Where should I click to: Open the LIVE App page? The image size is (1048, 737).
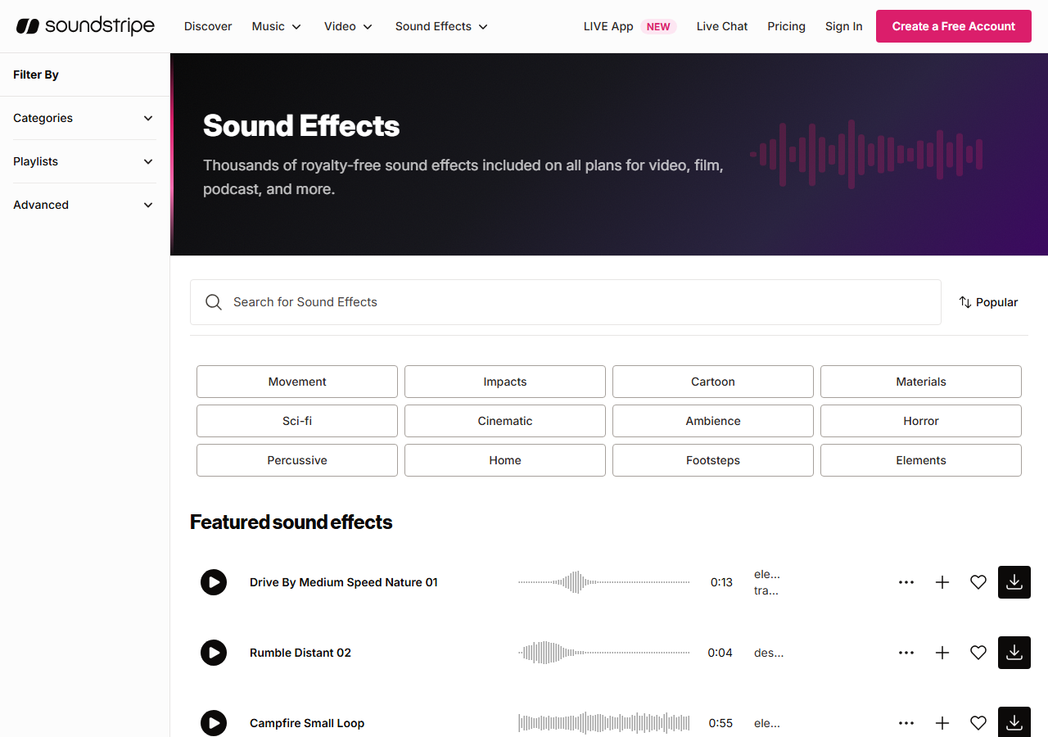point(630,26)
